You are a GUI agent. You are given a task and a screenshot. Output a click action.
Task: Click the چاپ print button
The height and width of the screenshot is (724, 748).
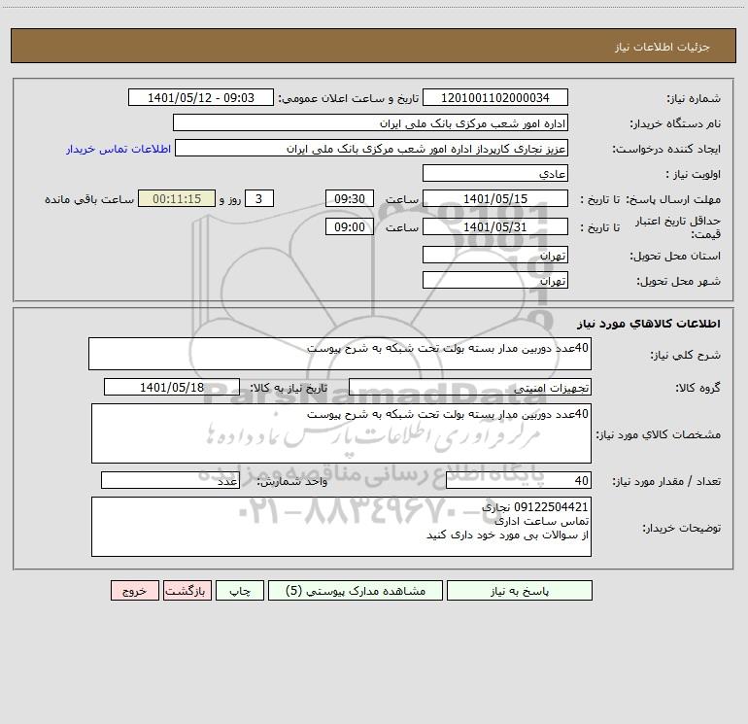coord(240,590)
